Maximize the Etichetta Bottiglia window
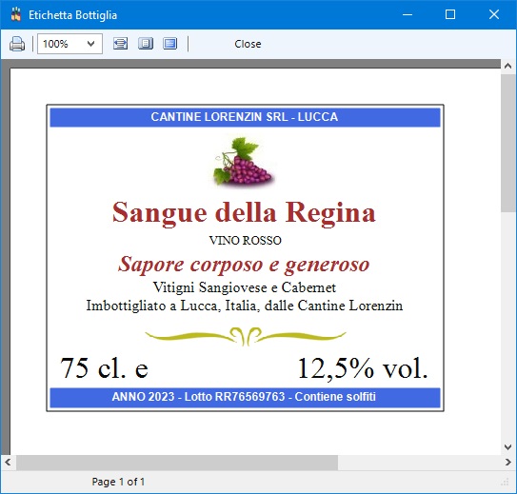This screenshot has height=494, width=517. (x=450, y=14)
